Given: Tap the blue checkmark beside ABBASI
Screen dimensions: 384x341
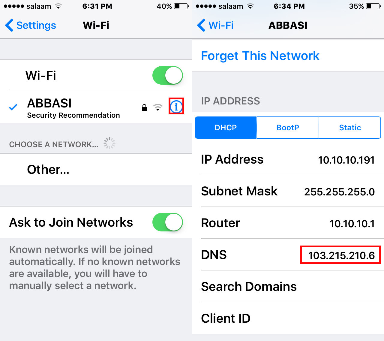Looking at the screenshot, I should [x=13, y=107].
